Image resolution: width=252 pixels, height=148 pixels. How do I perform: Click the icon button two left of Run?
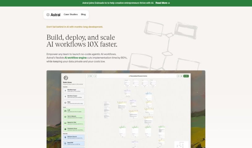click(178, 76)
